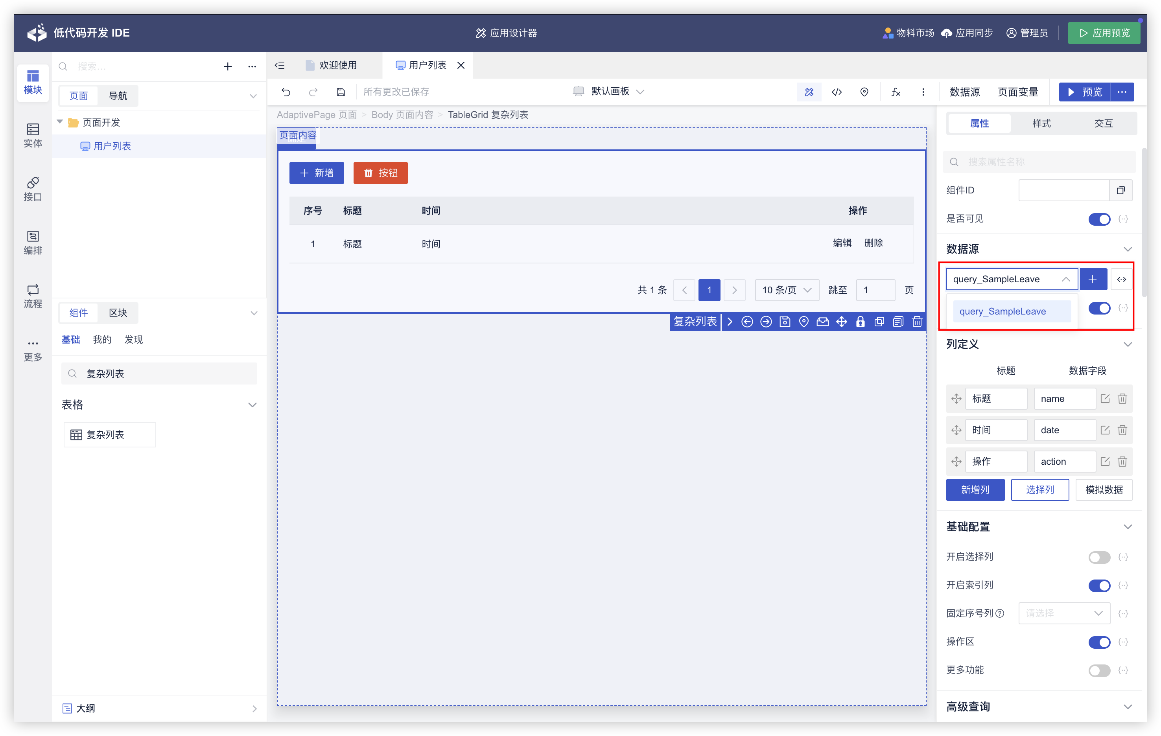This screenshot has width=1161, height=736.
Task: Click the copy icon beside 组件ID field
Action: coord(1120,190)
